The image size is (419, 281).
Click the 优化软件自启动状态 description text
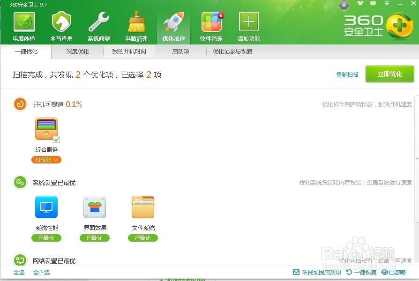[x=367, y=104]
